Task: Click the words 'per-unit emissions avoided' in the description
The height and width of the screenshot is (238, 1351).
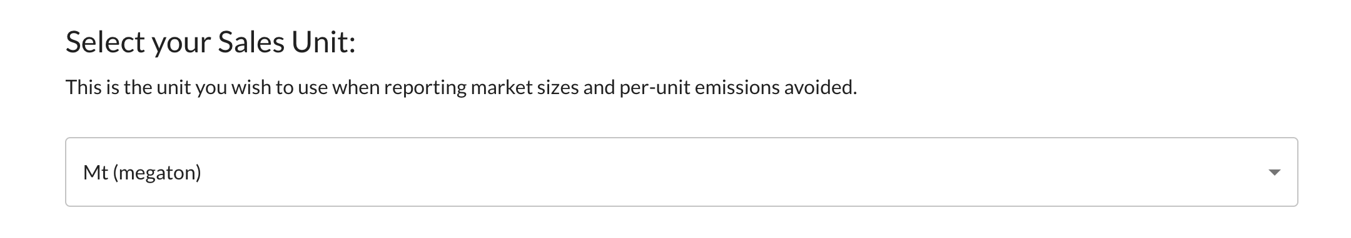Action: pyautogui.click(x=738, y=87)
